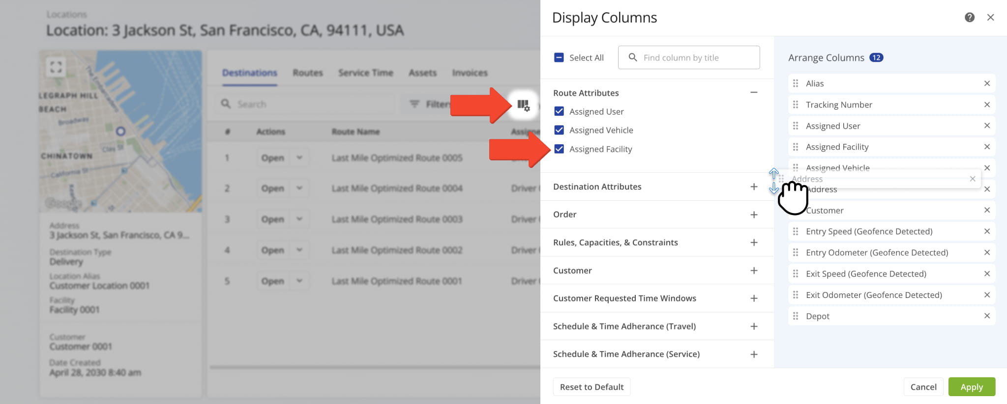The image size is (1007, 404).
Task: Remove Assigned User from arranged columns
Action: (x=986, y=126)
